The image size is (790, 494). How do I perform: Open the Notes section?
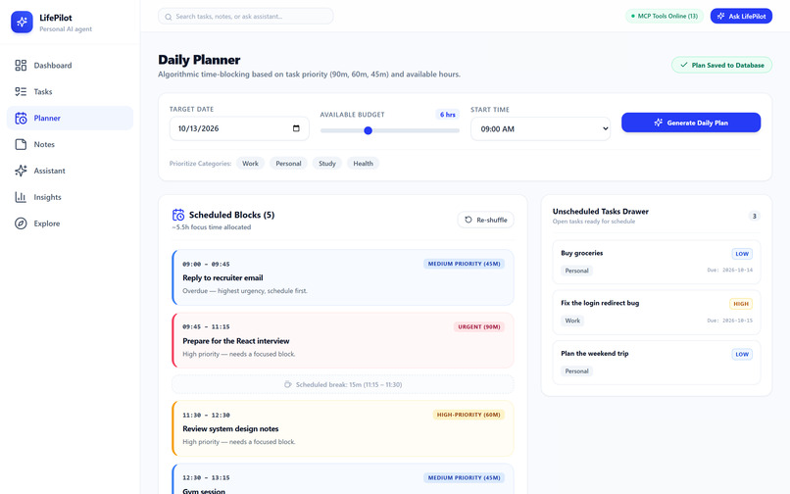(70, 144)
